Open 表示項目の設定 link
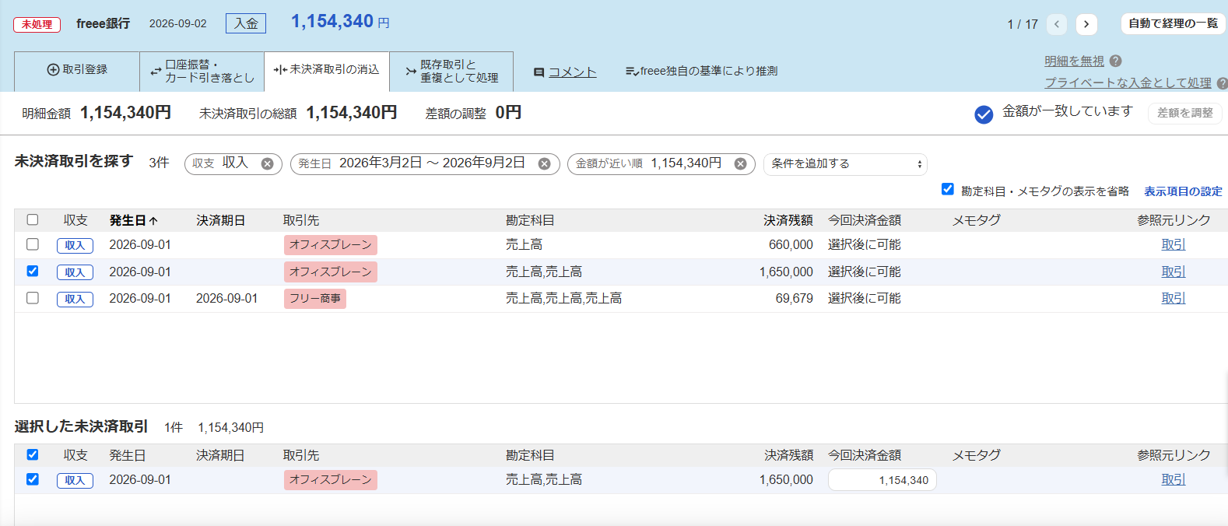 pyautogui.click(x=1183, y=191)
